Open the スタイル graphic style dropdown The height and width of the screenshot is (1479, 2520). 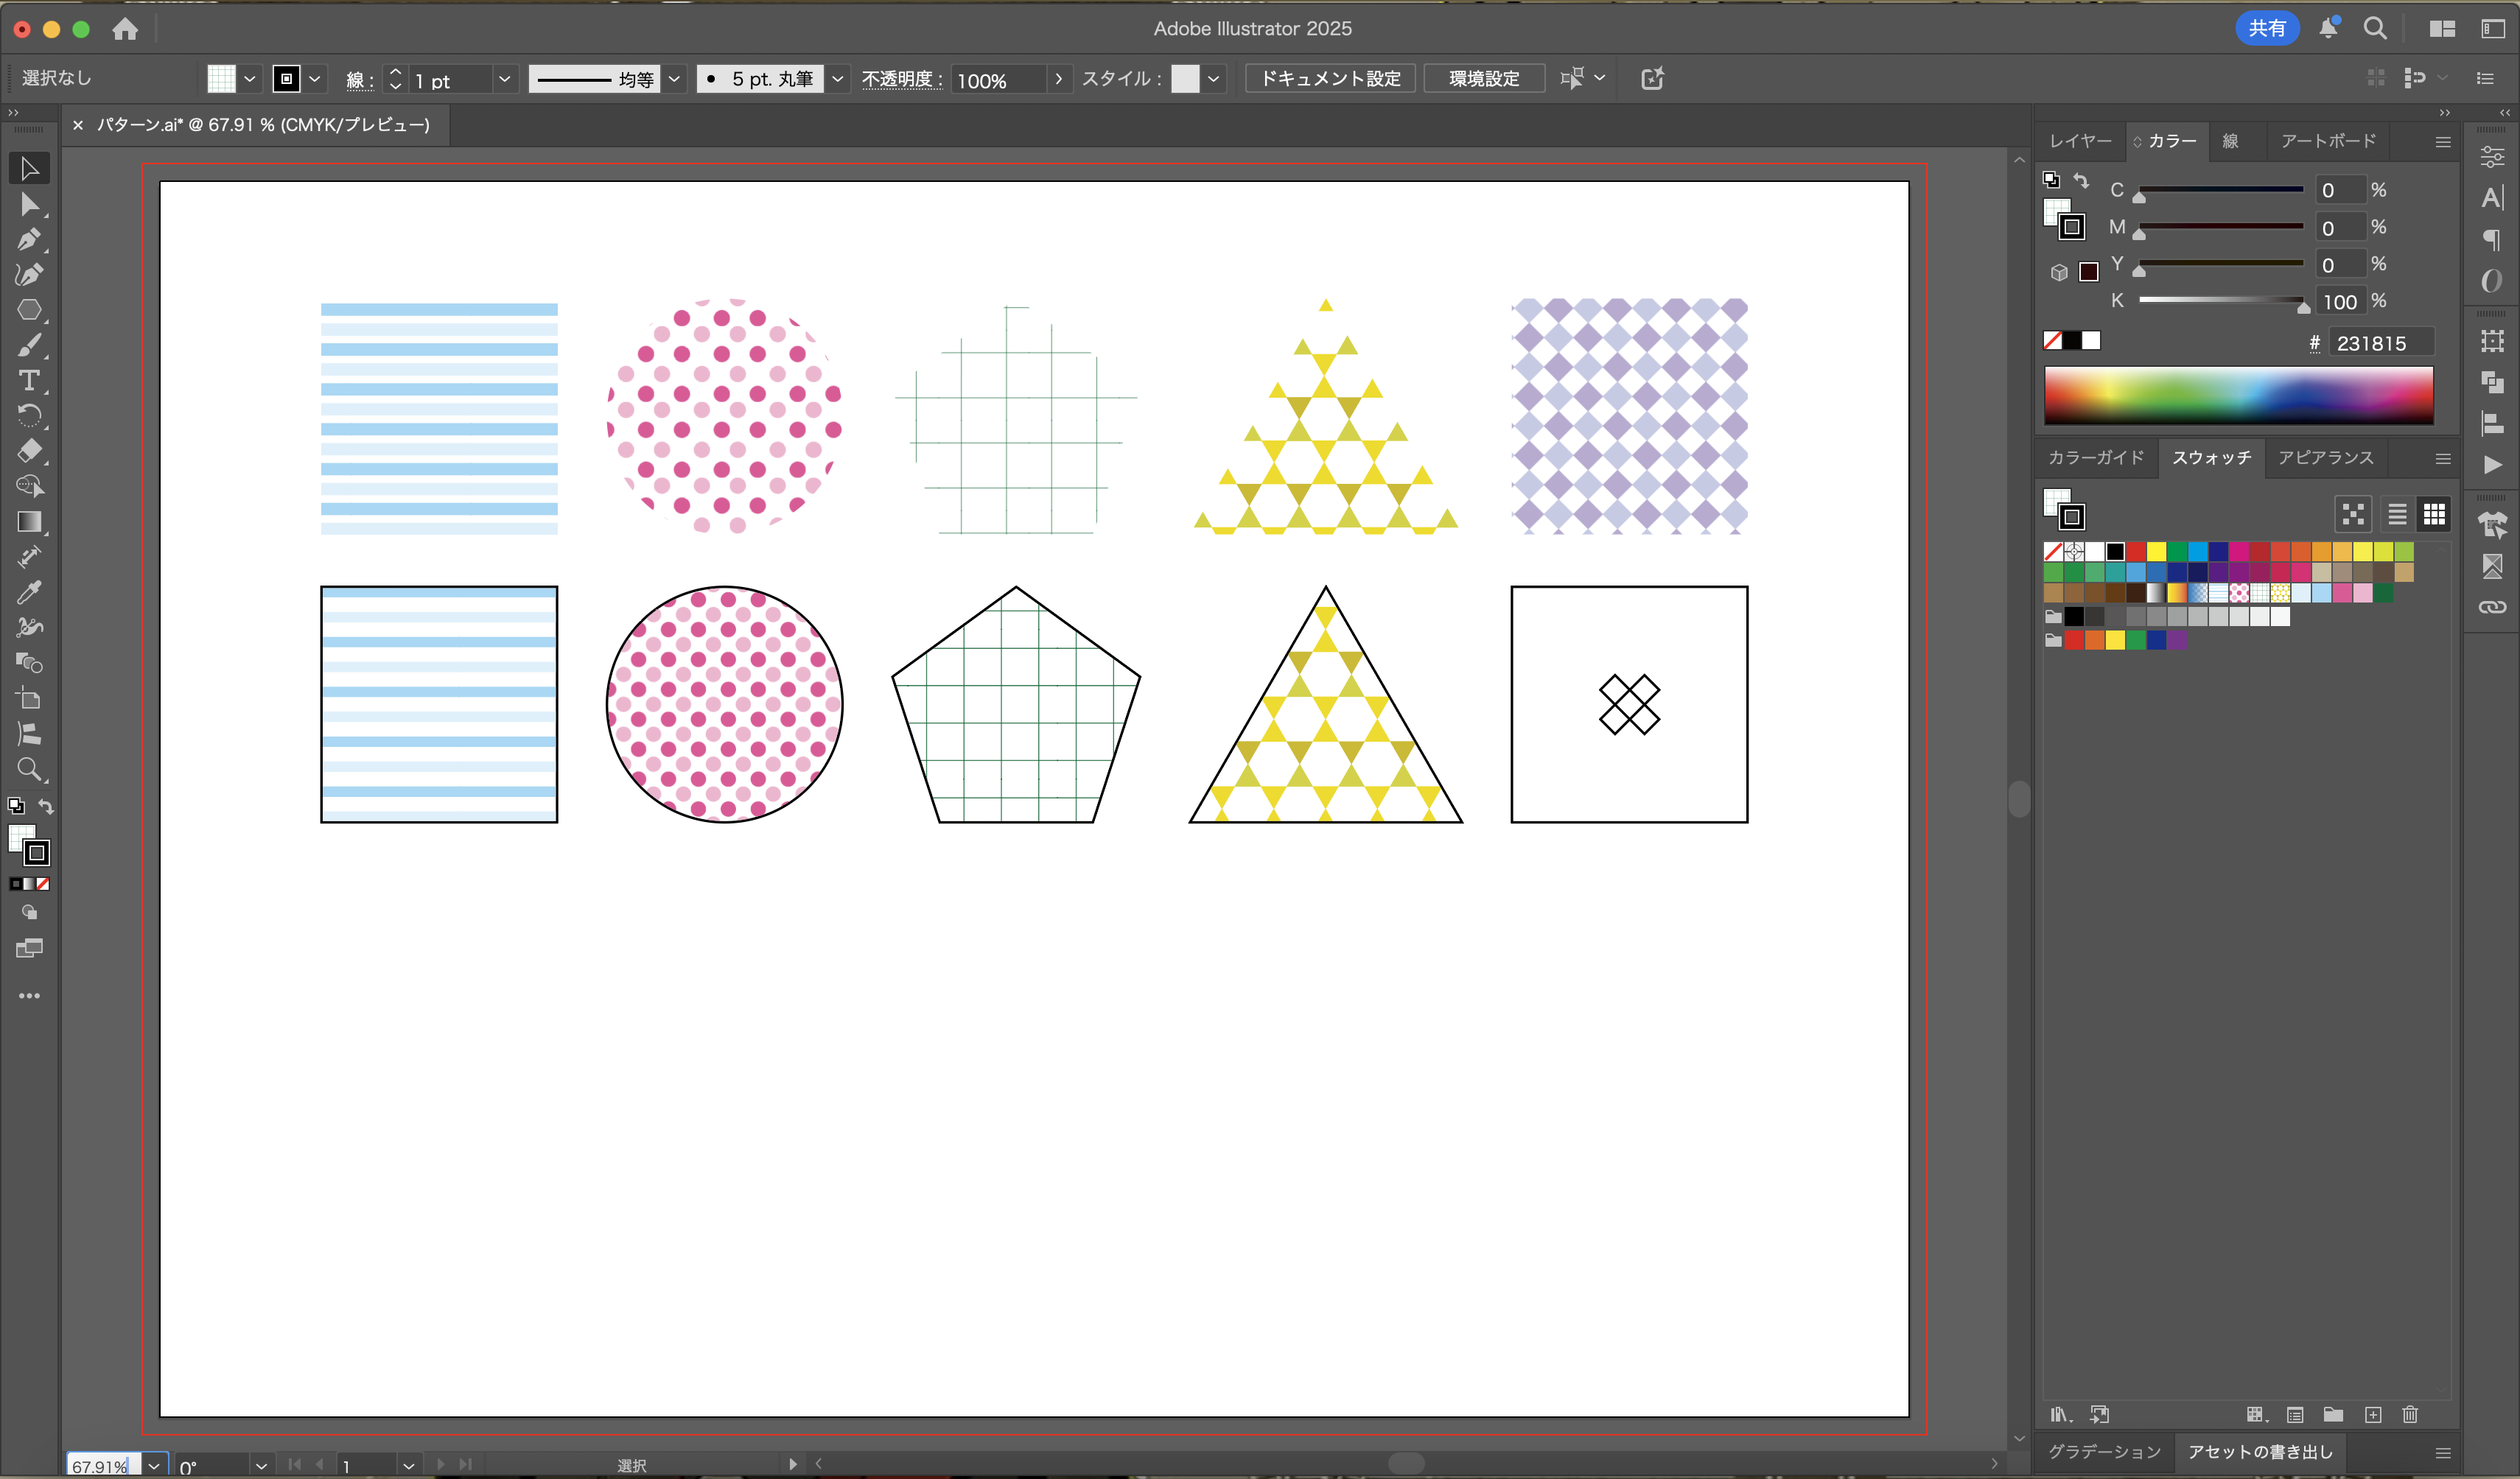tap(1213, 79)
